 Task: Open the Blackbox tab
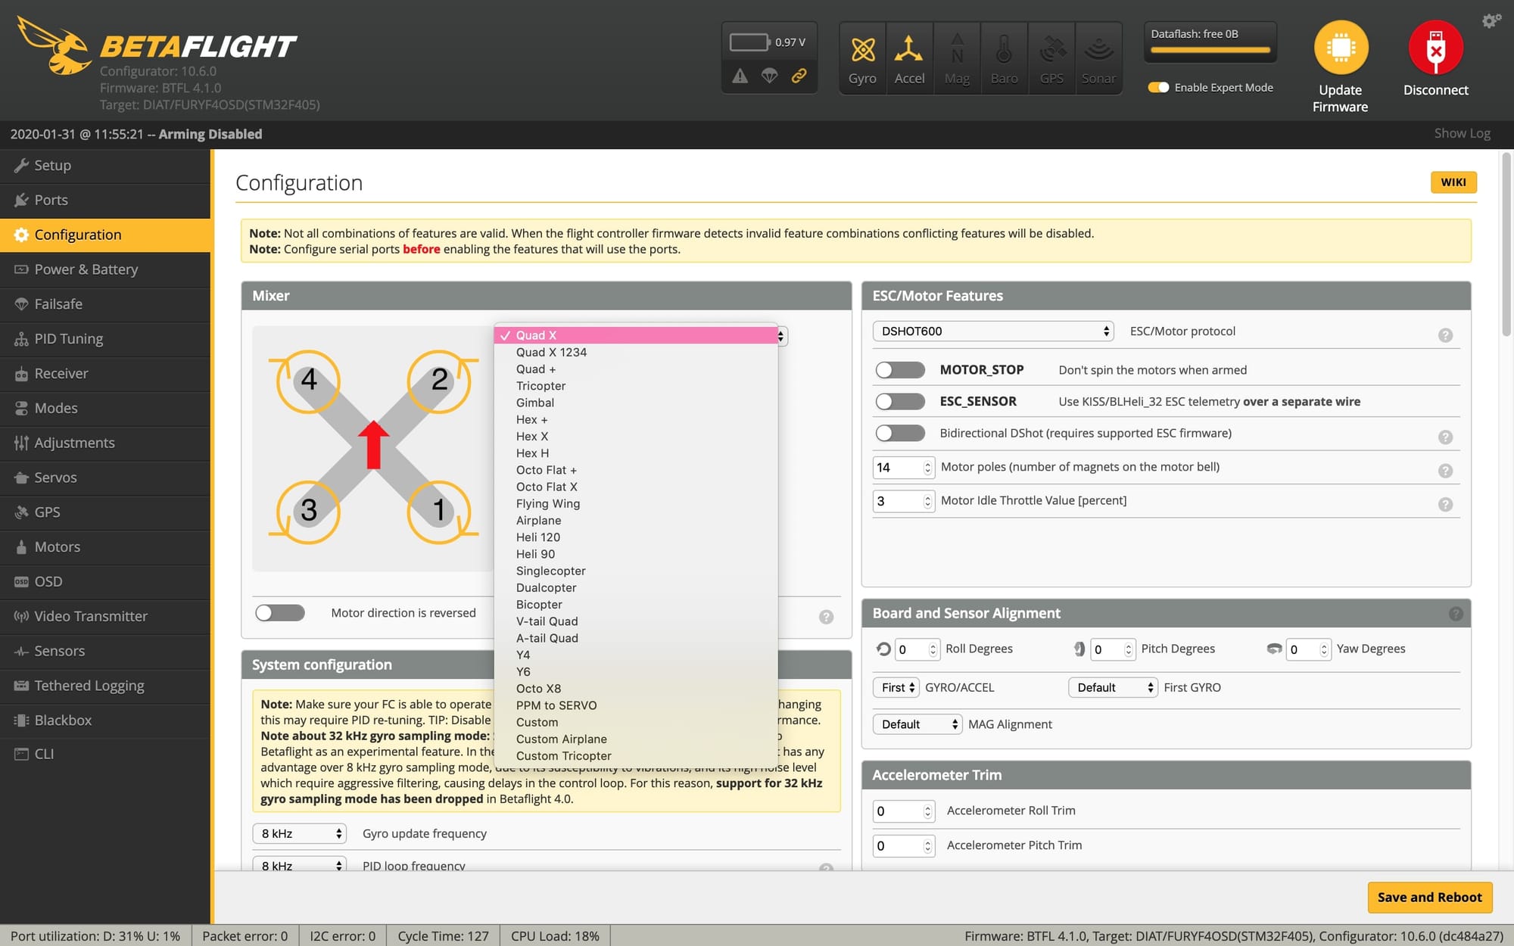coord(105,720)
